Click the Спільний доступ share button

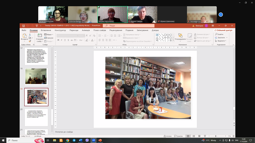[223, 30]
